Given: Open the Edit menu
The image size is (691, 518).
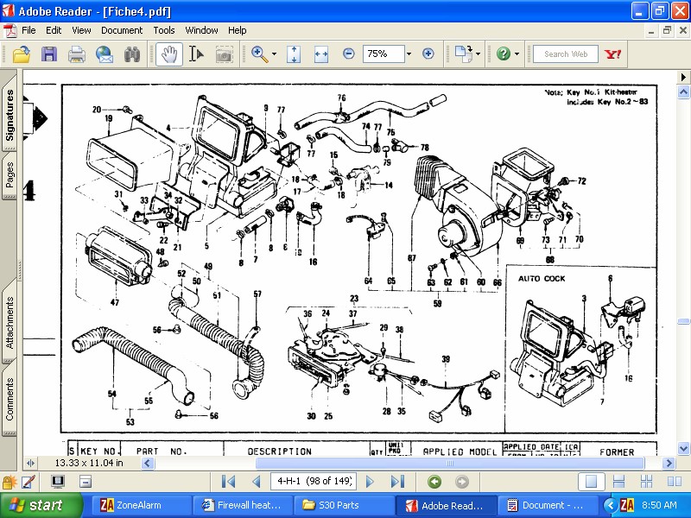Looking at the screenshot, I should point(54,30).
